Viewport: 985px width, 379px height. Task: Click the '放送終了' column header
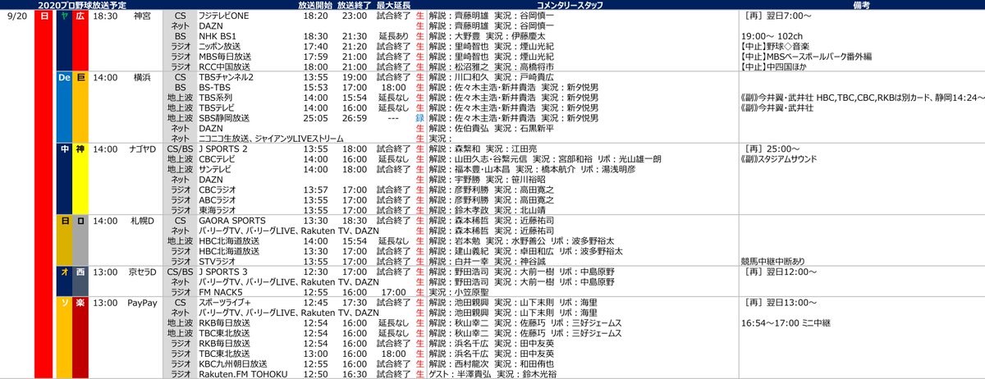tap(353, 5)
